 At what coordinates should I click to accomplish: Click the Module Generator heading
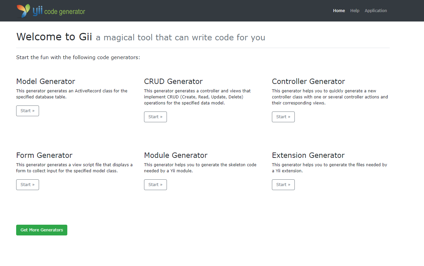[176, 155]
